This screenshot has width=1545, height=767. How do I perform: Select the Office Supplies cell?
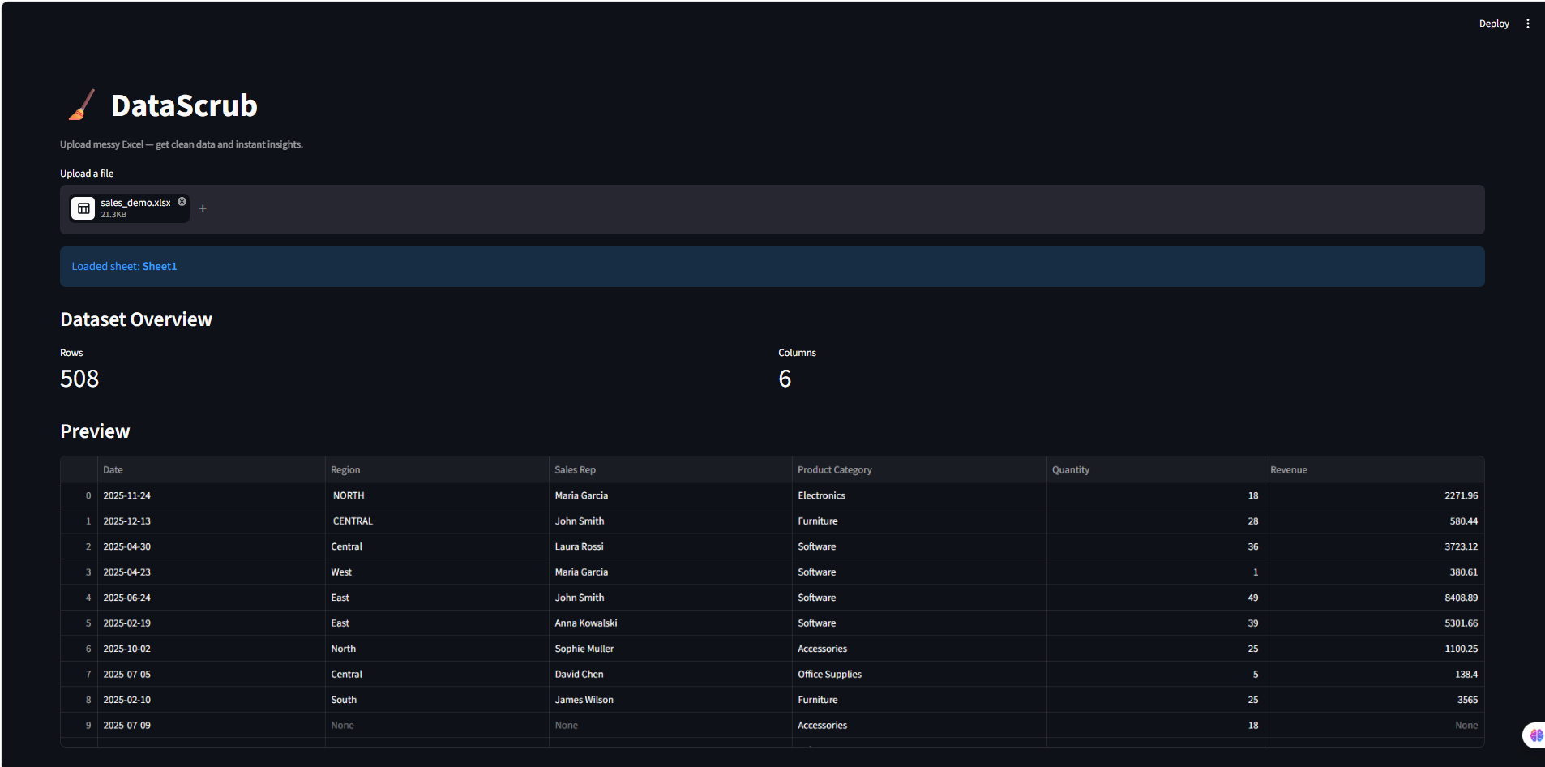click(919, 674)
